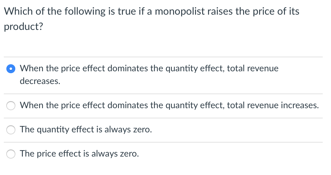Click the word 'increases.' in the second answer
The width and height of the screenshot is (331, 175).
coord(300,105)
